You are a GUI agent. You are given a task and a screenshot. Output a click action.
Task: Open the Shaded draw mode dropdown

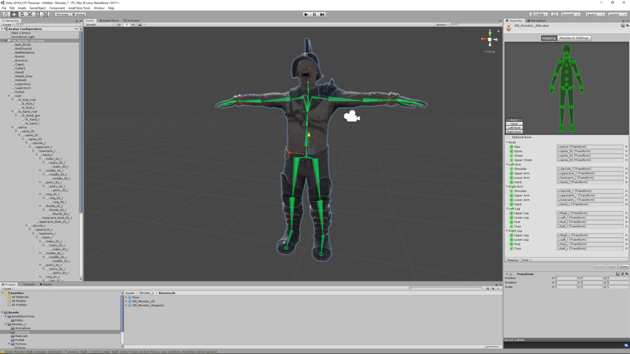[100, 25]
